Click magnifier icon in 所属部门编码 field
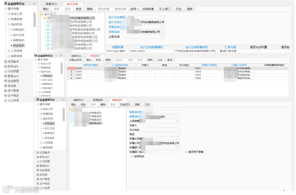296x195 pixels. click(177, 148)
